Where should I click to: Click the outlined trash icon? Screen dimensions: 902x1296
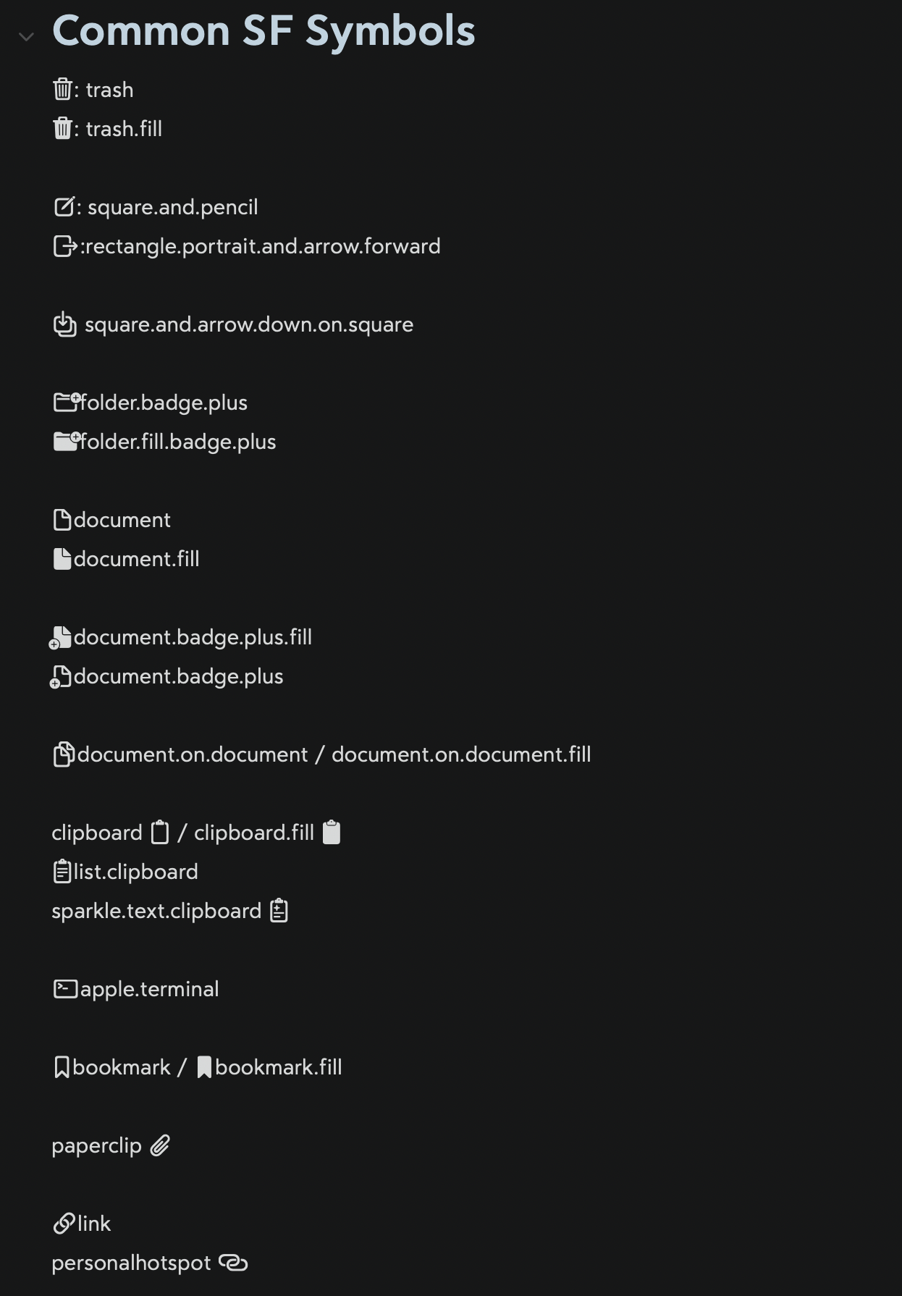(62, 89)
